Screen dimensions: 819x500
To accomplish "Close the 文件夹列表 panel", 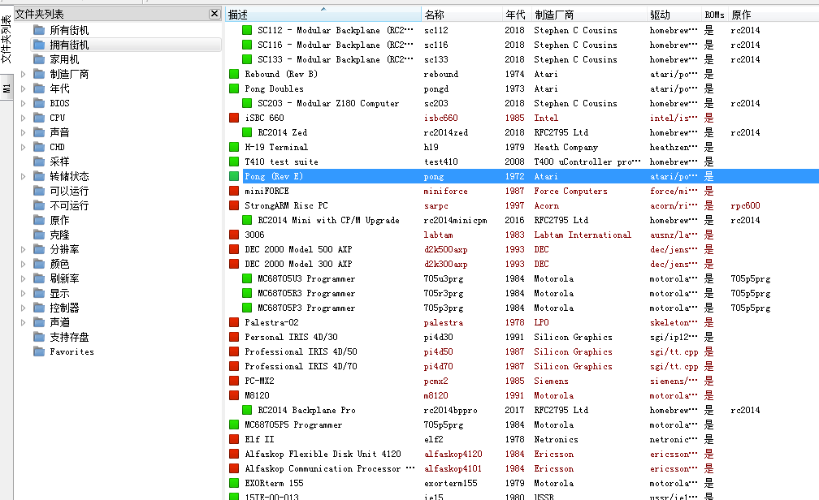I will coord(214,14).
